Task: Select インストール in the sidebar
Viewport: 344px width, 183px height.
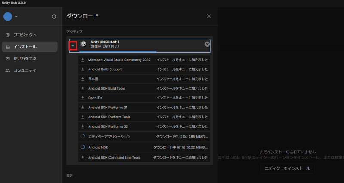Action: tap(30, 47)
